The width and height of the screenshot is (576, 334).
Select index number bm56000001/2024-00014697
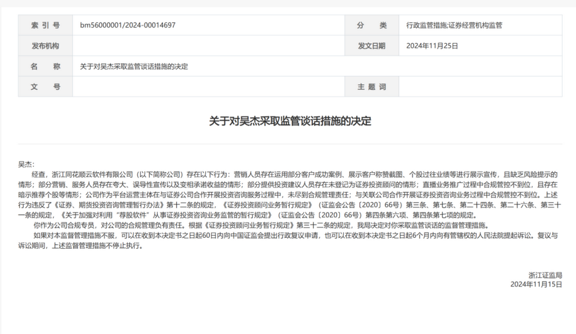[127, 25]
